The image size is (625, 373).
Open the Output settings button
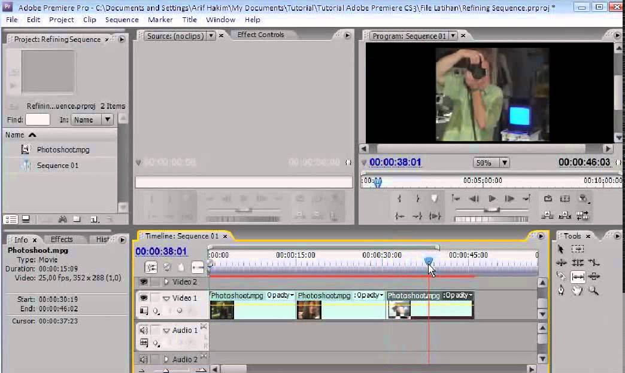coord(584,198)
